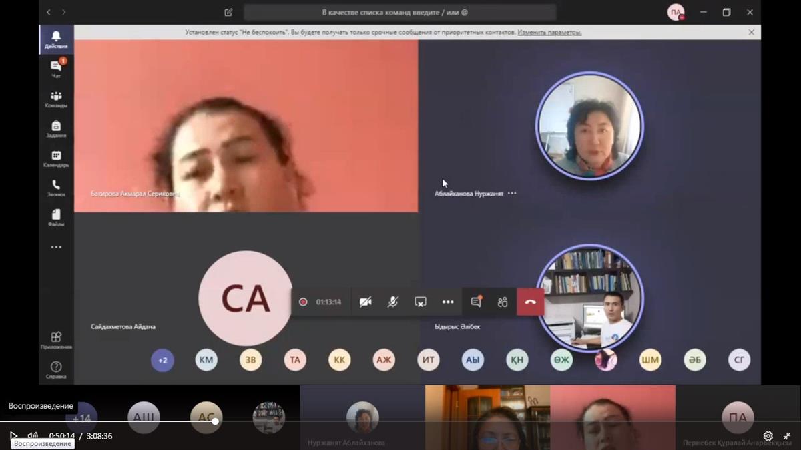Screen dimensions: 801x450
Task: Open more actions in the meeting toolbar
Action: [448, 302]
